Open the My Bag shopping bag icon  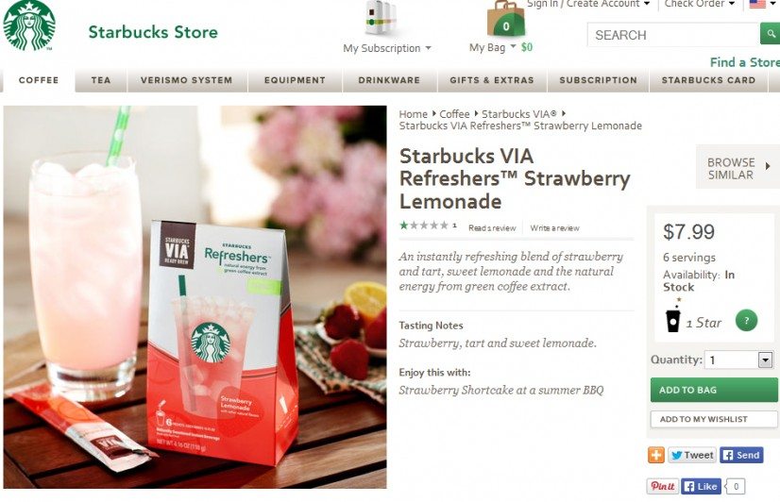coord(505,18)
